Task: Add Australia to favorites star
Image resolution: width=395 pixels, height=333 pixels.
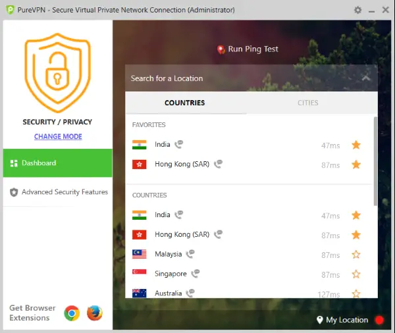Action: [x=356, y=294]
